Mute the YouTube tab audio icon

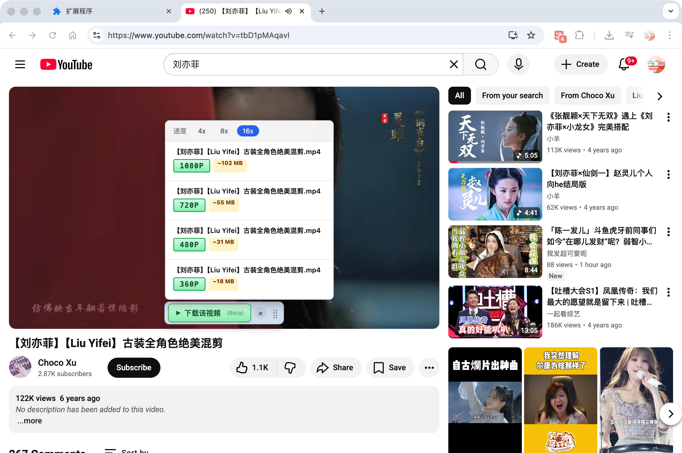288,11
